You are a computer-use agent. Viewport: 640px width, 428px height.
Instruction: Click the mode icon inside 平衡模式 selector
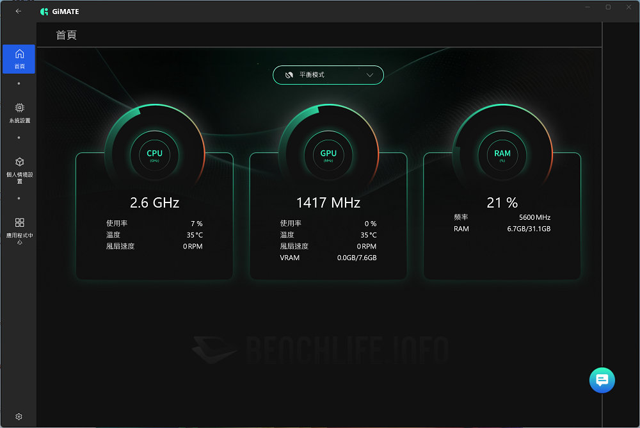click(x=288, y=75)
